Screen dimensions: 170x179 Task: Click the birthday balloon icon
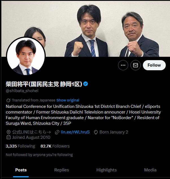[x=96, y=132]
